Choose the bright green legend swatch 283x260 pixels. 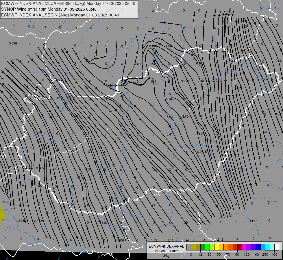[207, 247]
